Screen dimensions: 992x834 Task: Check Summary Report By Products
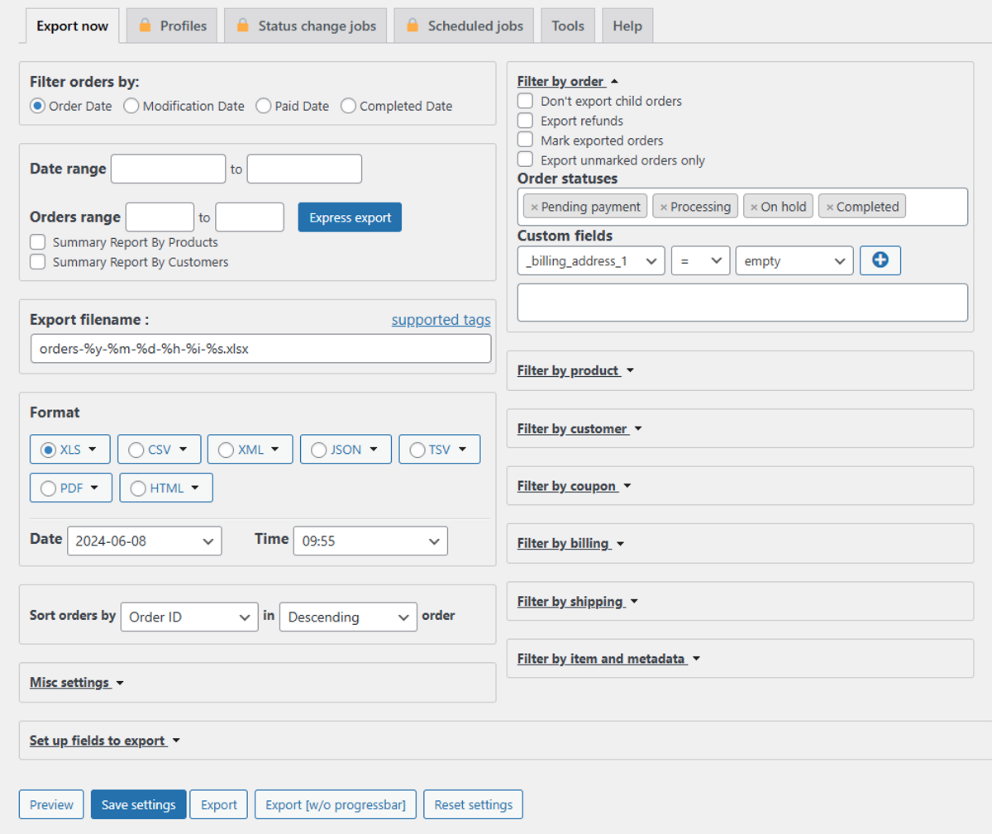37,241
